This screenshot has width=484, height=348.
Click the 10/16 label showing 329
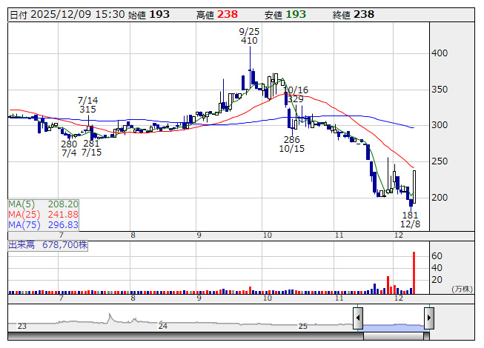[296, 94]
